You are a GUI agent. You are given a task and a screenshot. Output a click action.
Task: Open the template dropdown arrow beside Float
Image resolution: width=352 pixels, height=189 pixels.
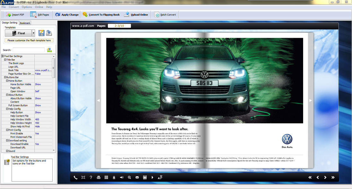tap(33, 33)
